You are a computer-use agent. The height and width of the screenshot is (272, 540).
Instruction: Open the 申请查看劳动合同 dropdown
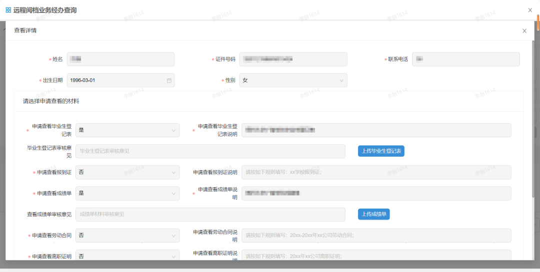(x=127, y=236)
